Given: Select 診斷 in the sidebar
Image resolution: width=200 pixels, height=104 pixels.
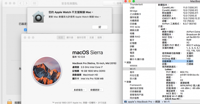Looking at the screenshot, I should tap(132, 46).
